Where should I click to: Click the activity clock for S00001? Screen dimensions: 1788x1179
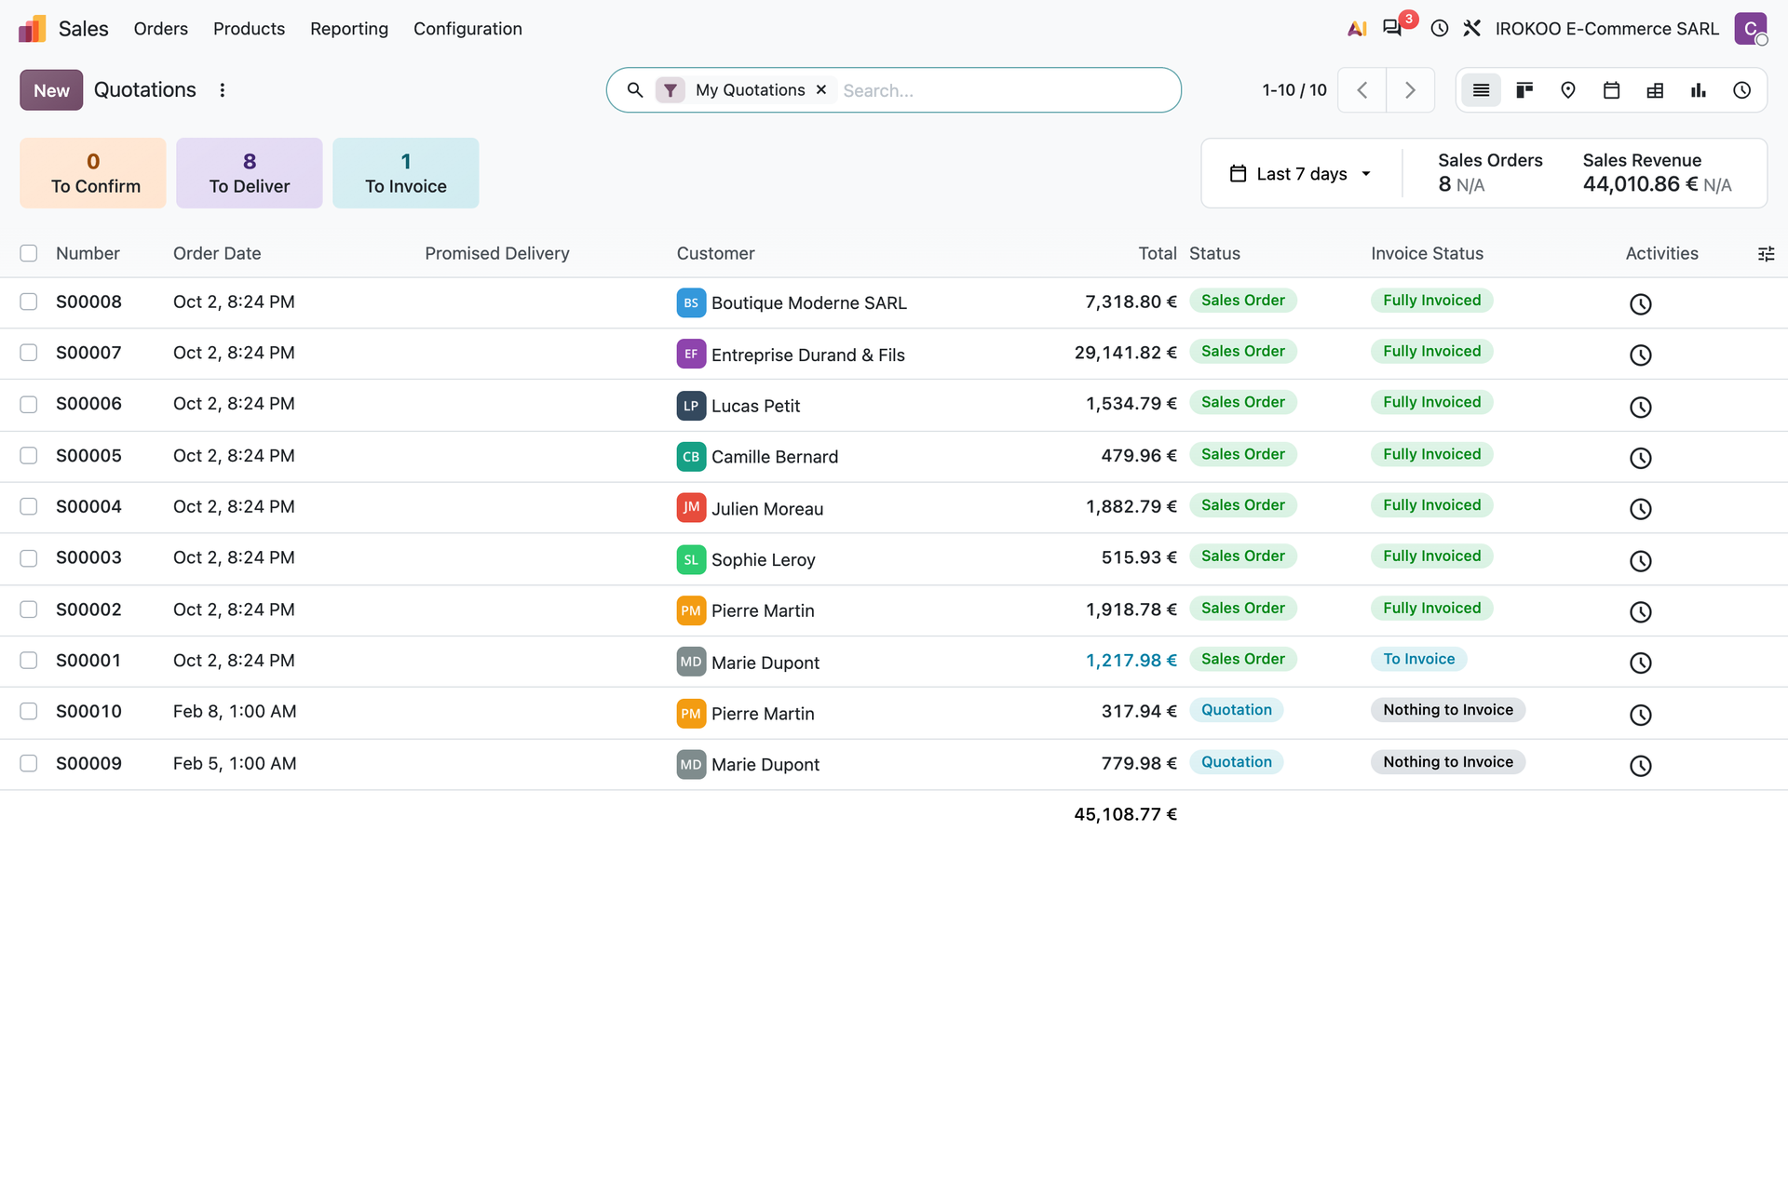[1641, 663]
